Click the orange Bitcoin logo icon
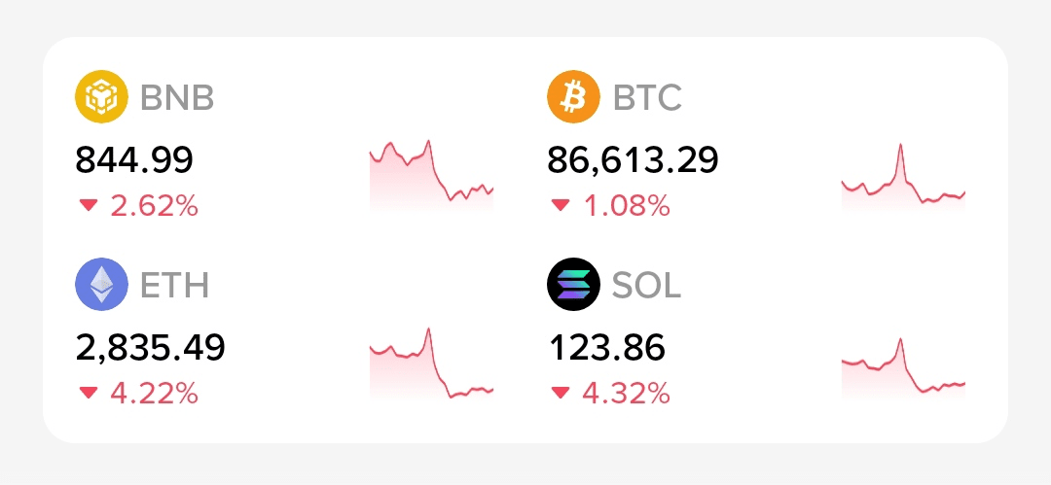This screenshot has width=1051, height=485. [x=573, y=96]
